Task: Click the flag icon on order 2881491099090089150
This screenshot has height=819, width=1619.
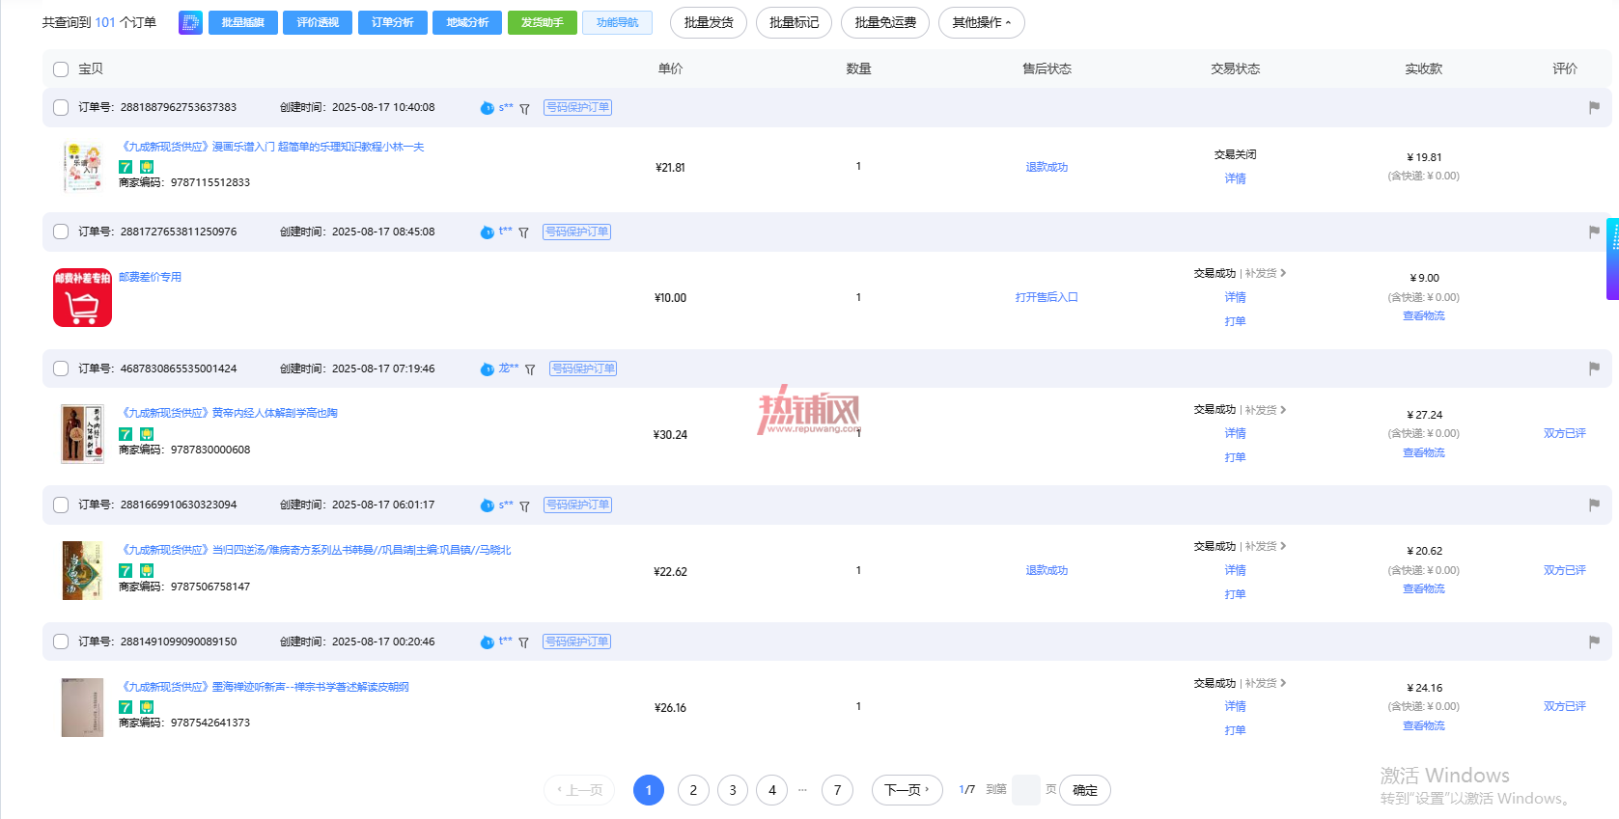Action: click(1593, 642)
